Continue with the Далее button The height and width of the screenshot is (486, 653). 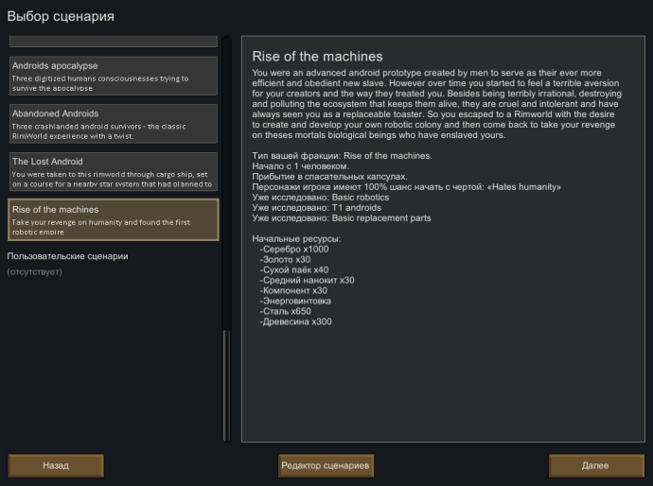(x=595, y=465)
